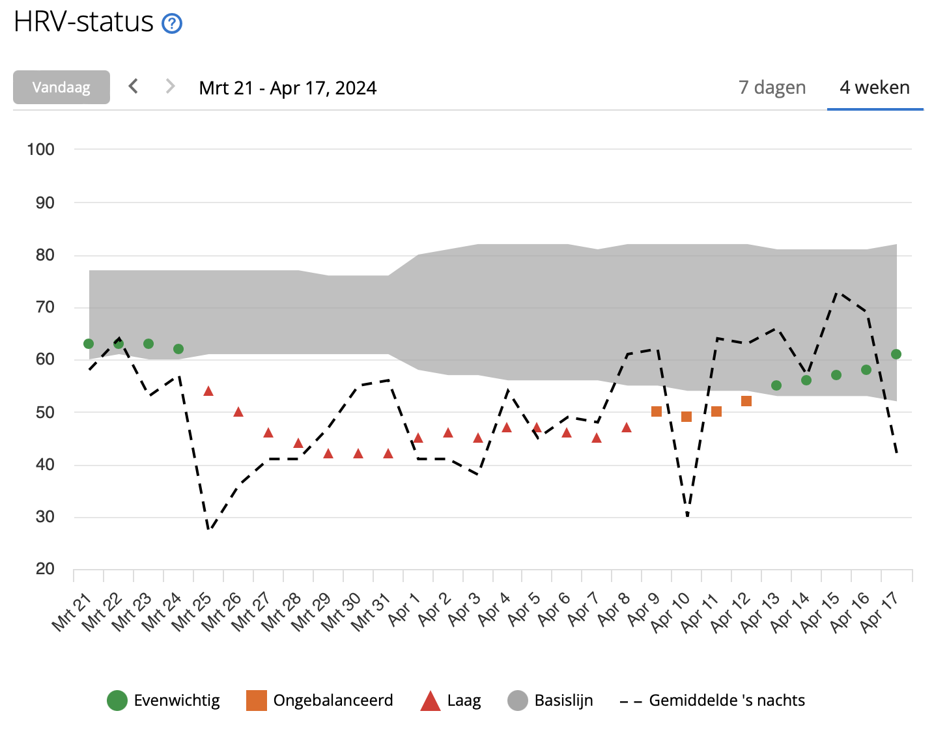Toggle the Ongebalanceerd legend orange square
The height and width of the screenshot is (737, 934).
pos(257,701)
